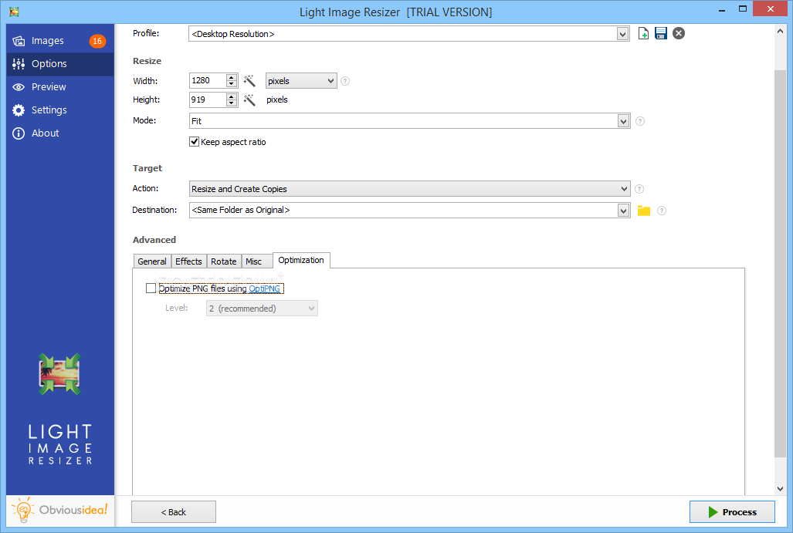This screenshot has width=793, height=533.
Task: Start resizing with Process button
Action: 732,511
